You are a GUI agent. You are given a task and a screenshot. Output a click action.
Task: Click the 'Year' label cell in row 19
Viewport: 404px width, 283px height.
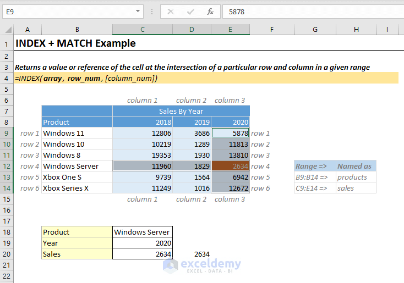pos(77,243)
